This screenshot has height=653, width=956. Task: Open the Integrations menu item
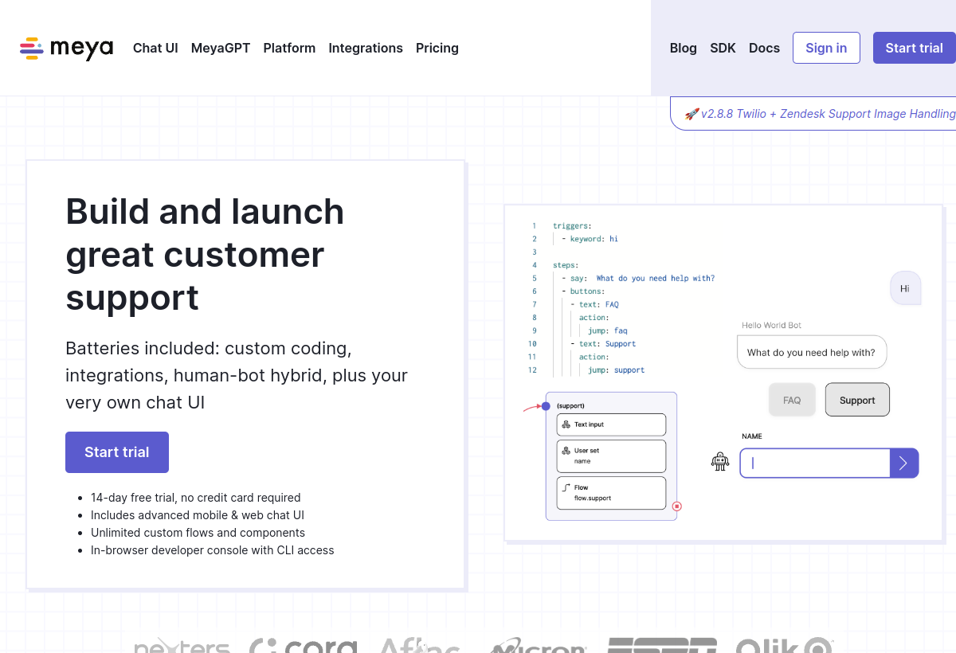click(366, 48)
